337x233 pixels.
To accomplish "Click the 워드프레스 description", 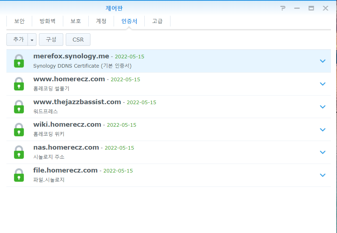I will click(45, 112).
